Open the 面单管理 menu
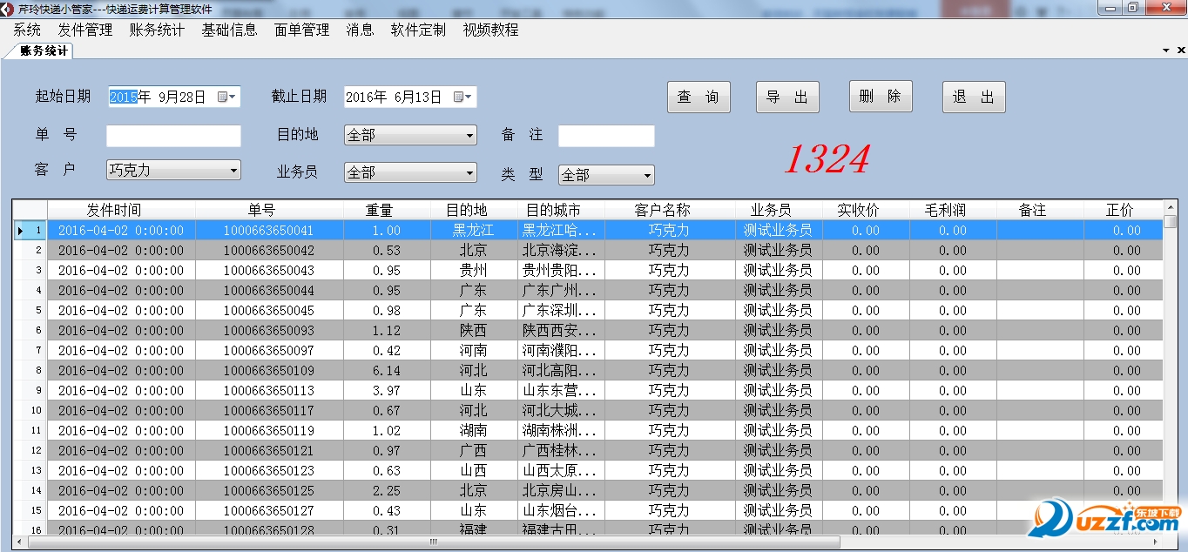 (302, 30)
